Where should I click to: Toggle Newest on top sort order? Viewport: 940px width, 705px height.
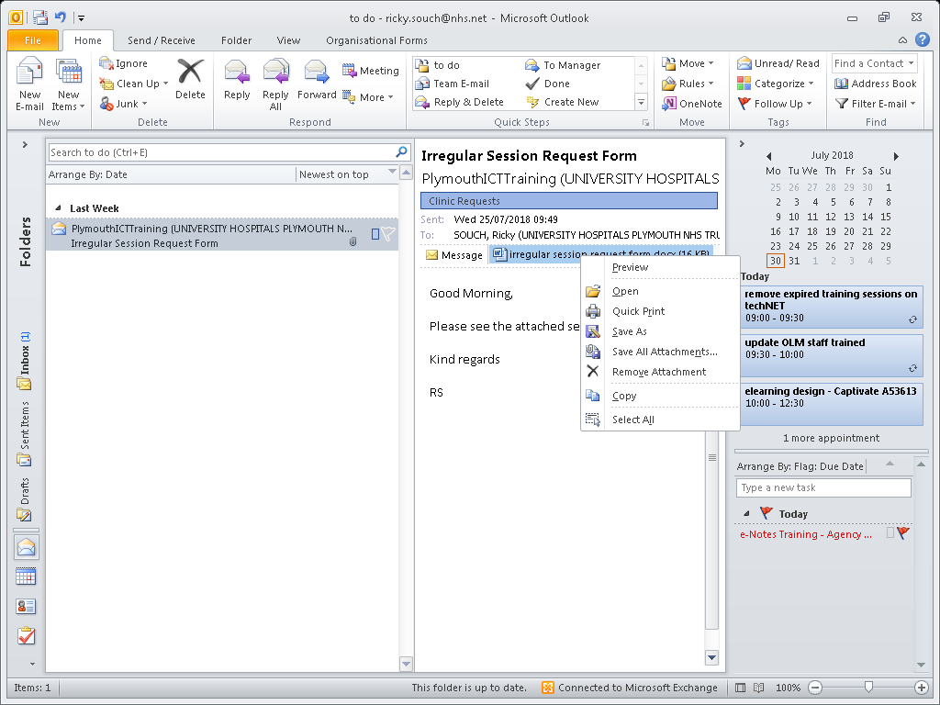(346, 174)
